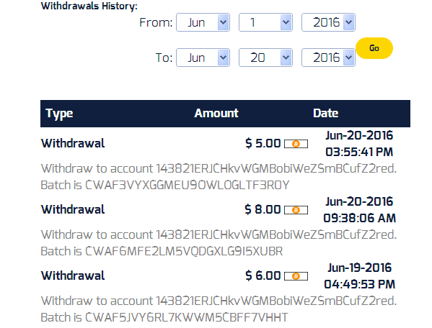Click the Bitcoin icon beside $ 6.00
This screenshot has width=432, height=328.
[296, 276]
